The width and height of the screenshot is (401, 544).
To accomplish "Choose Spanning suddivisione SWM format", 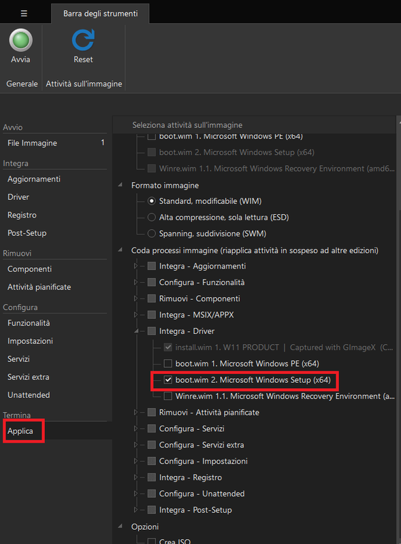I will [x=152, y=233].
